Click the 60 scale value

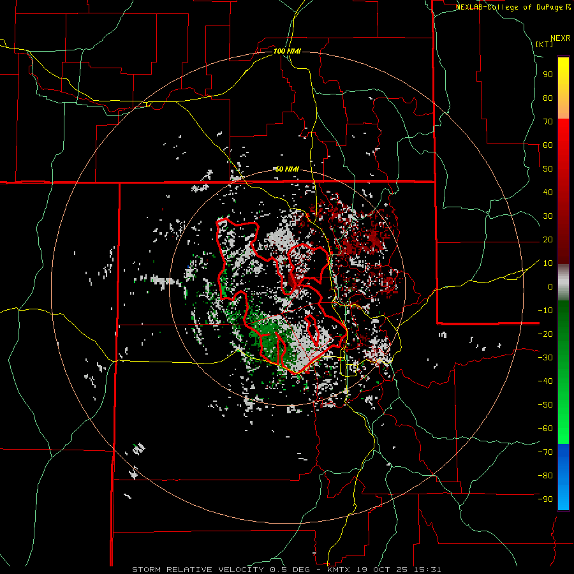(x=548, y=145)
